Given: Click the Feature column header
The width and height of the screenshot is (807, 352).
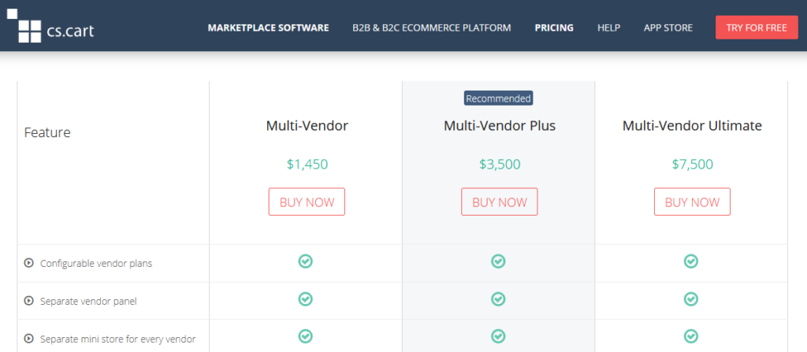Looking at the screenshot, I should [x=47, y=133].
